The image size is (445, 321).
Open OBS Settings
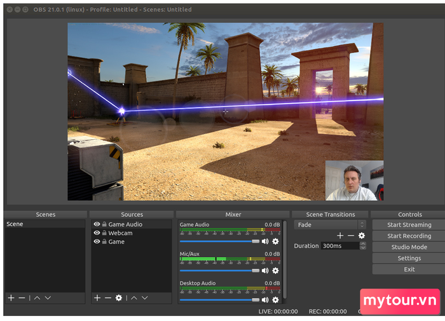(409, 258)
